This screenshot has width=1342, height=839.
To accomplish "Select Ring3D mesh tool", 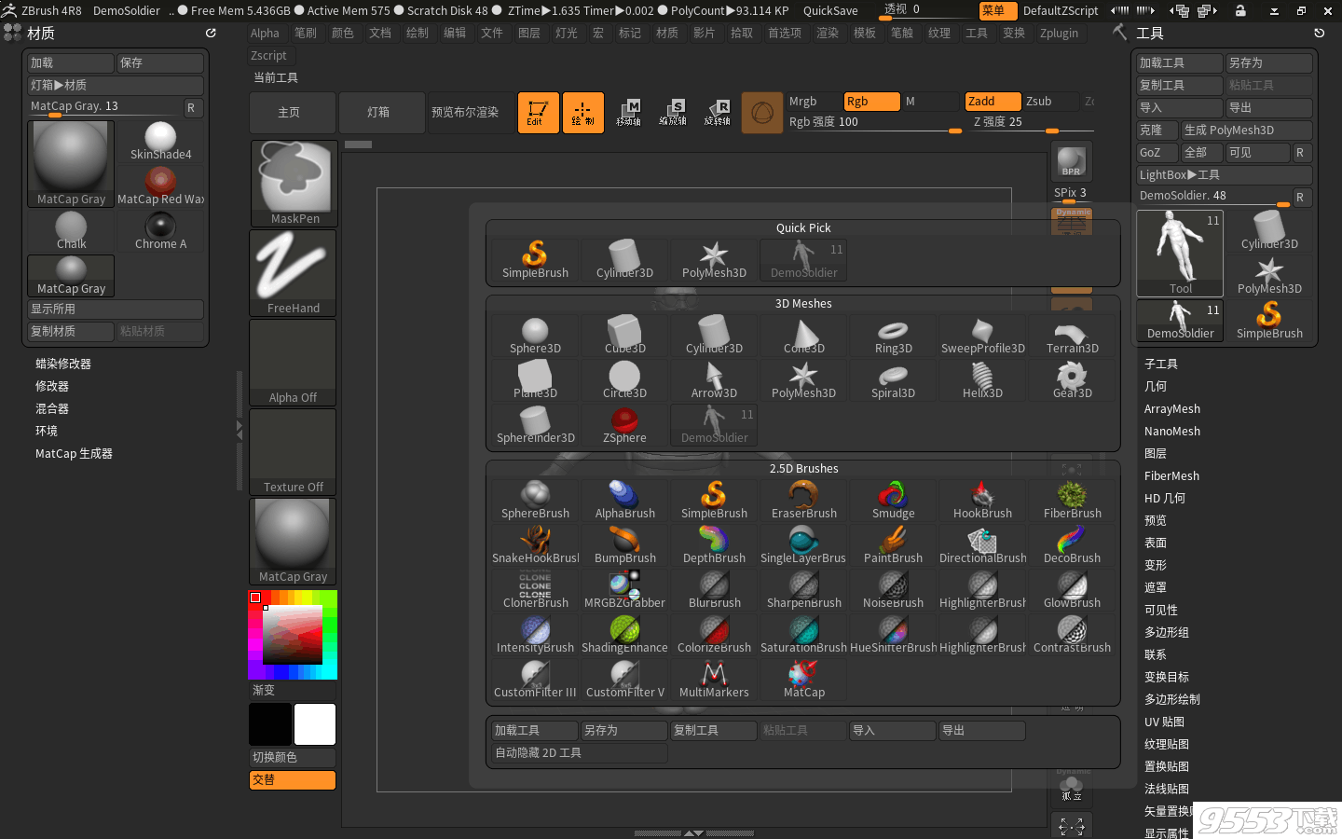I will click(893, 336).
